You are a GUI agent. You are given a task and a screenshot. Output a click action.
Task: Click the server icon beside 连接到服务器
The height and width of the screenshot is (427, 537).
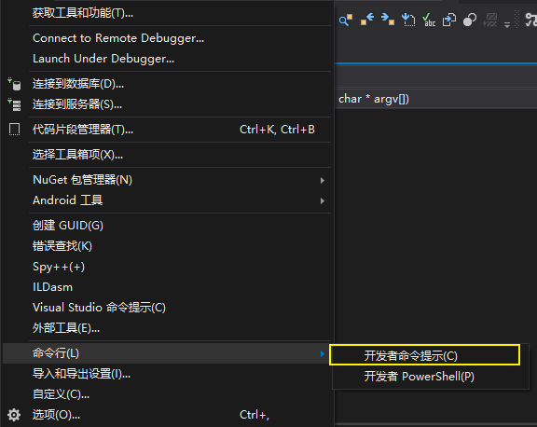coord(14,104)
